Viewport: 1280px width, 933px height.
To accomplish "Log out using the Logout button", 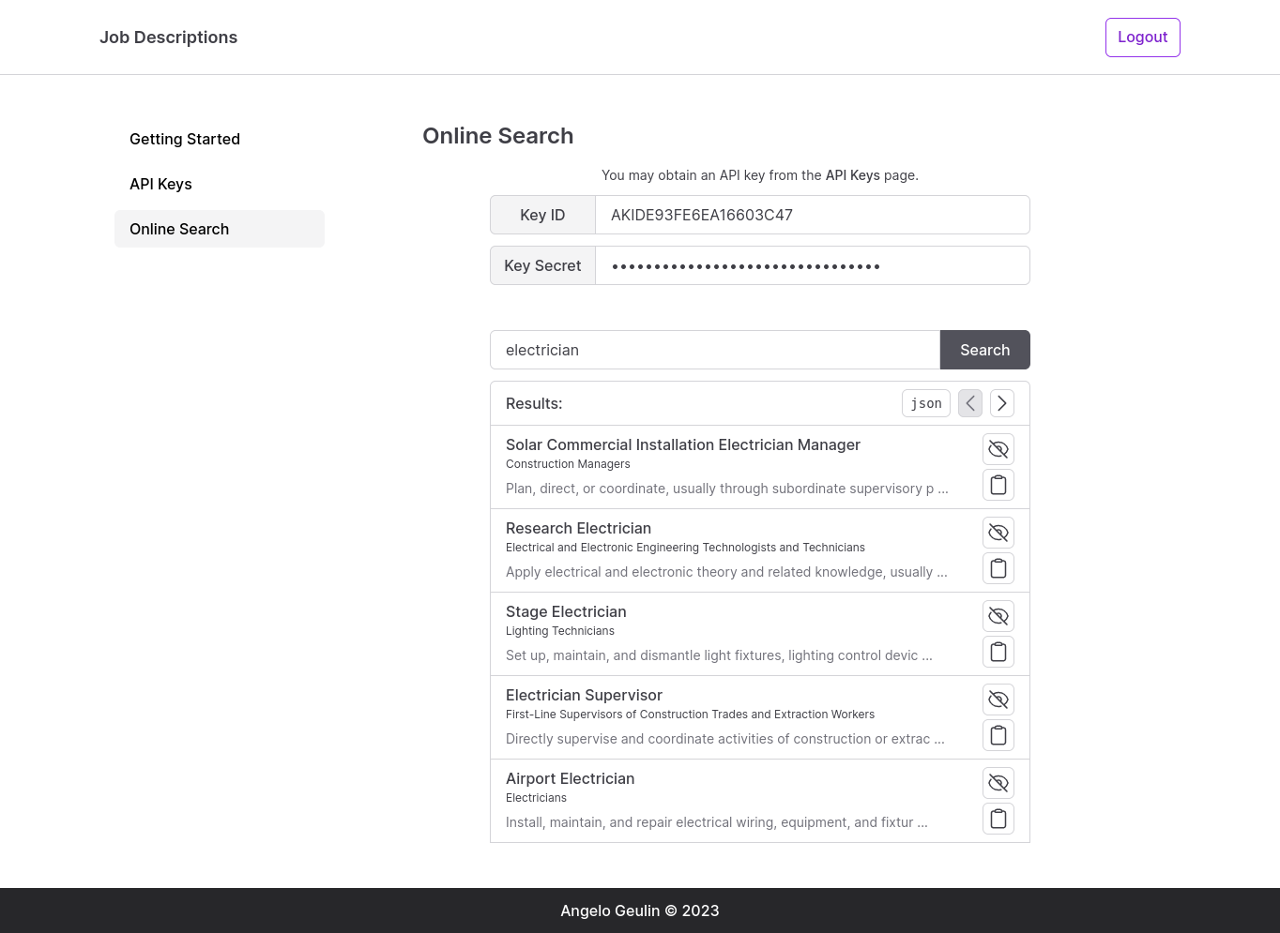I will 1143,38.
